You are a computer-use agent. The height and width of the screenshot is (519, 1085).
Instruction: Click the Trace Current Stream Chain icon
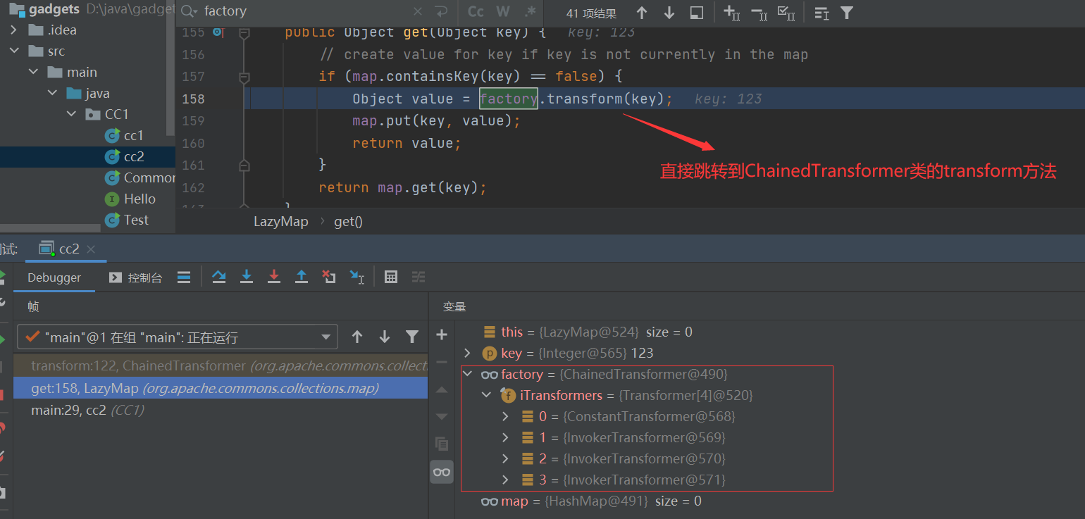418,277
